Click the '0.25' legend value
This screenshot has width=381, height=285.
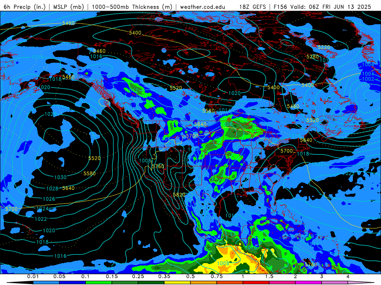coord(138,276)
